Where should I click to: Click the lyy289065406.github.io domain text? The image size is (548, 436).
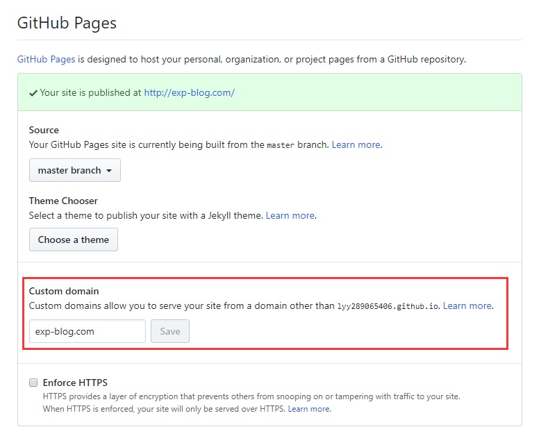[x=388, y=306]
